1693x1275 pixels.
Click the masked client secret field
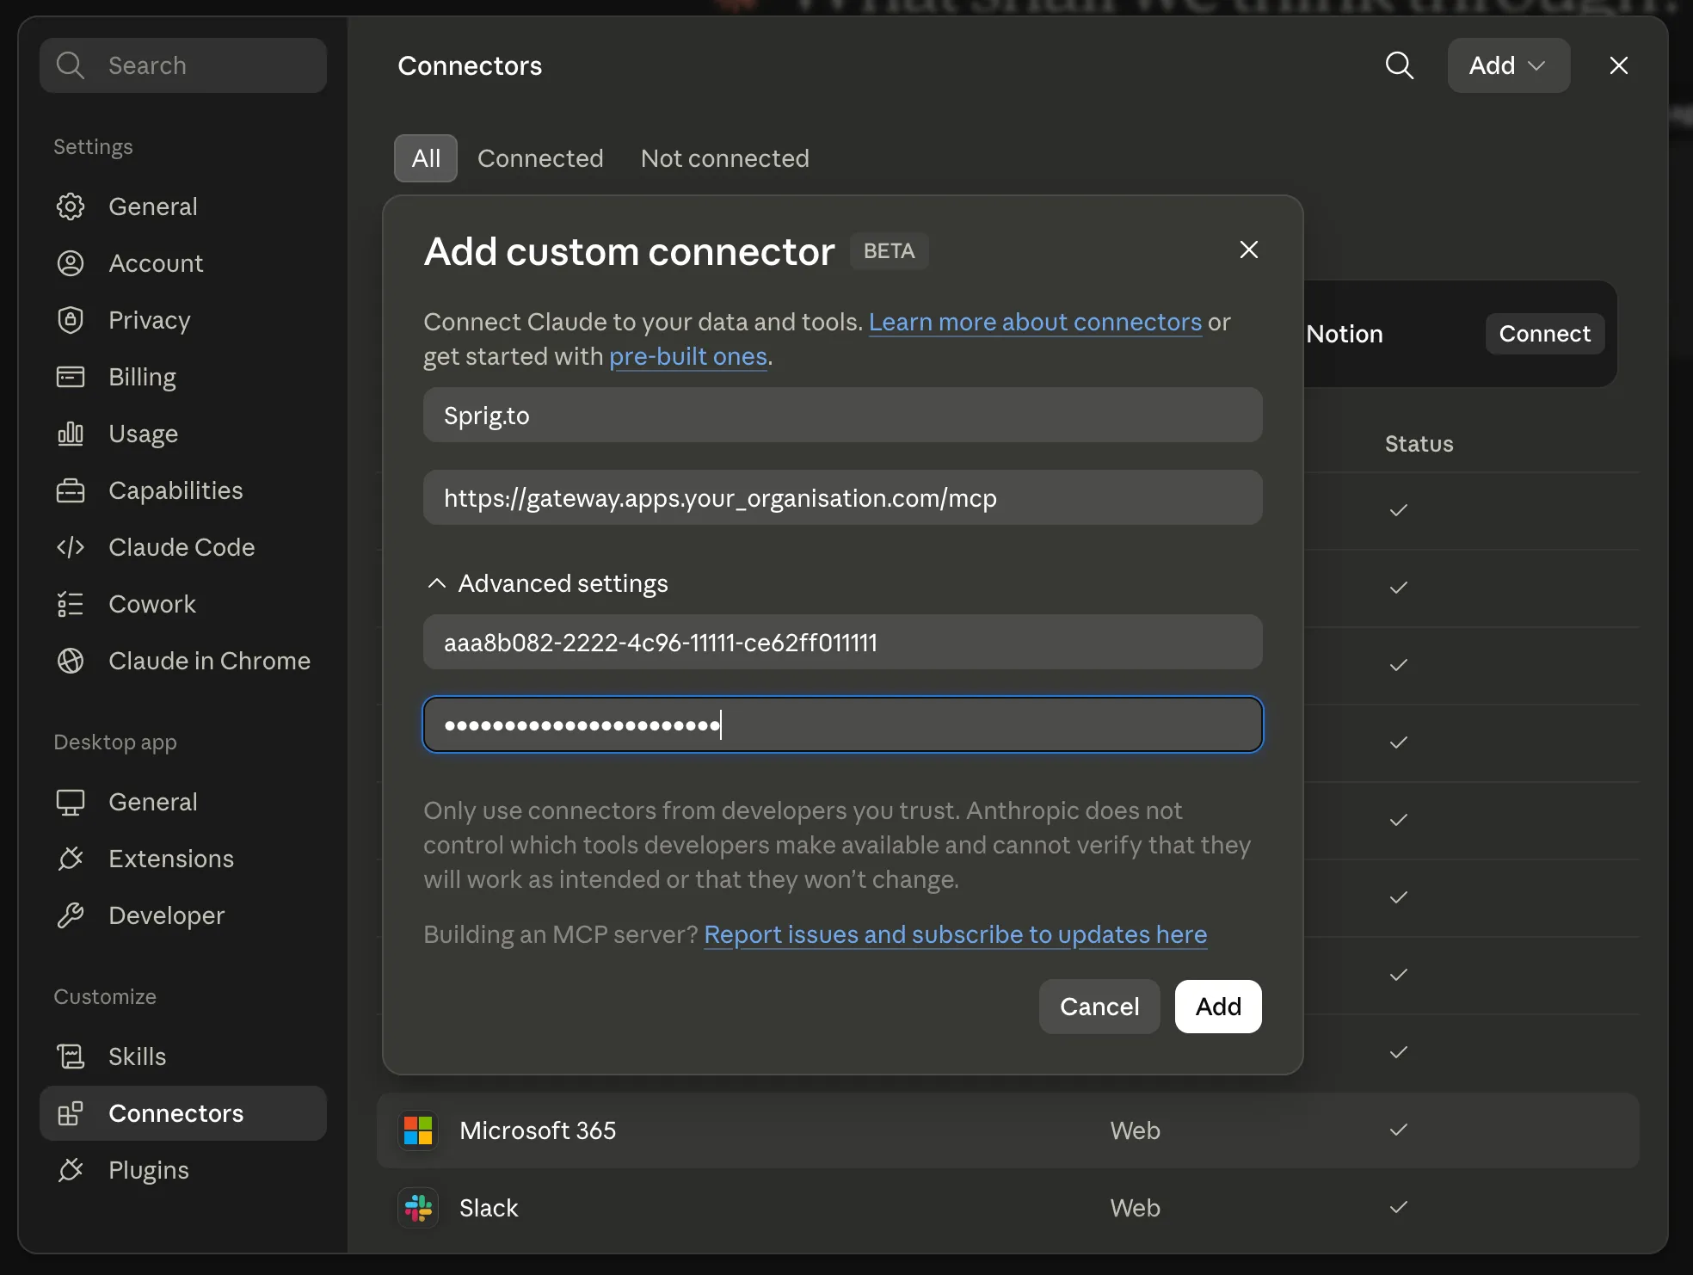[843, 724]
